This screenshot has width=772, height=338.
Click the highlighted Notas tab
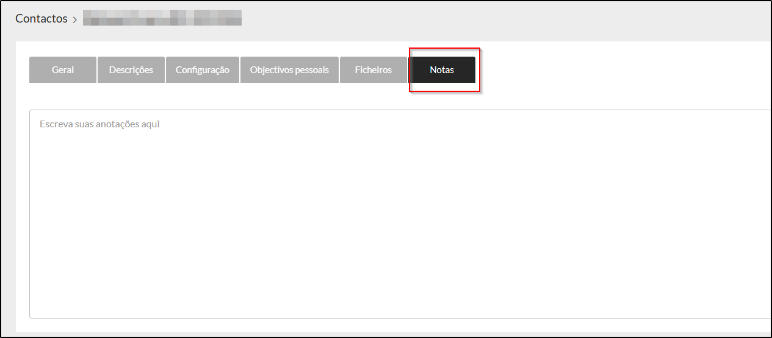coord(442,70)
